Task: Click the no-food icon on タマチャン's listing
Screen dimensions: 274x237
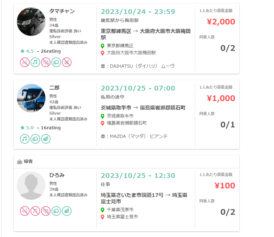Action: [67, 62]
